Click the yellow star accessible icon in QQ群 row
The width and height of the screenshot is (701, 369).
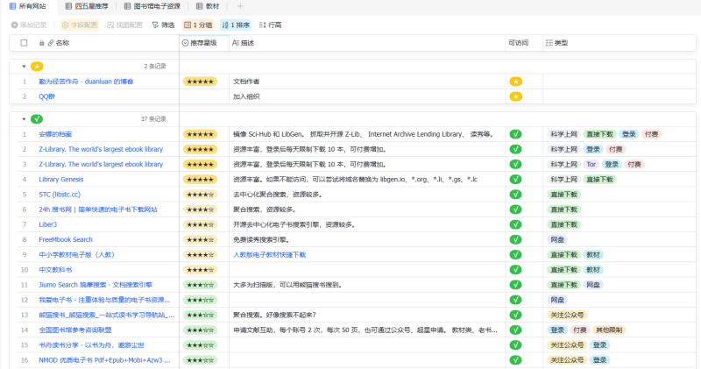pos(515,96)
